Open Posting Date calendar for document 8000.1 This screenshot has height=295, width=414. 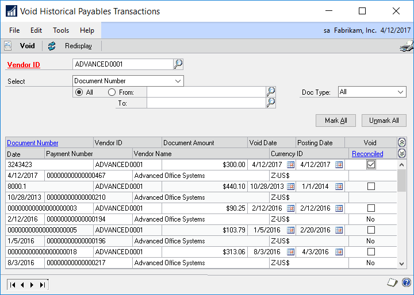click(x=339, y=187)
